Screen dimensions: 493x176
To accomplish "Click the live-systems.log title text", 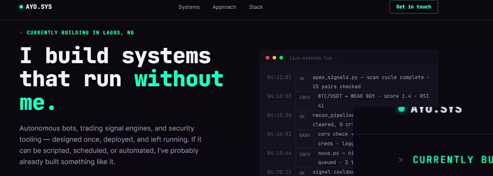I will tap(310, 58).
